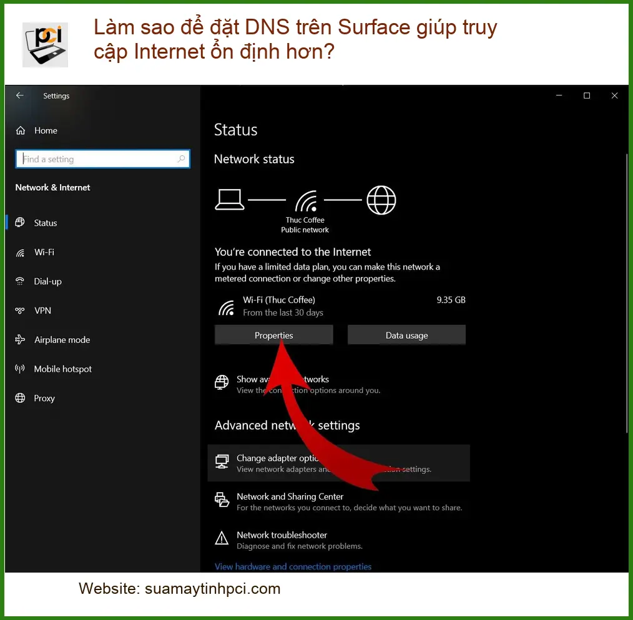Click the Home house icon
The width and height of the screenshot is (633, 620).
[x=21, y=131]
